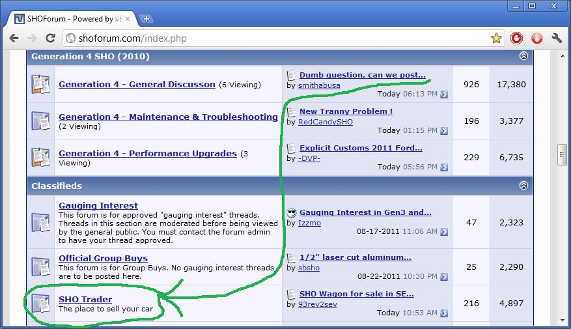Click post icon beside 'SHO Wagon for sale'
Image resolution: width=571 pixels, height=329 pixels.
tap(291, 294)
